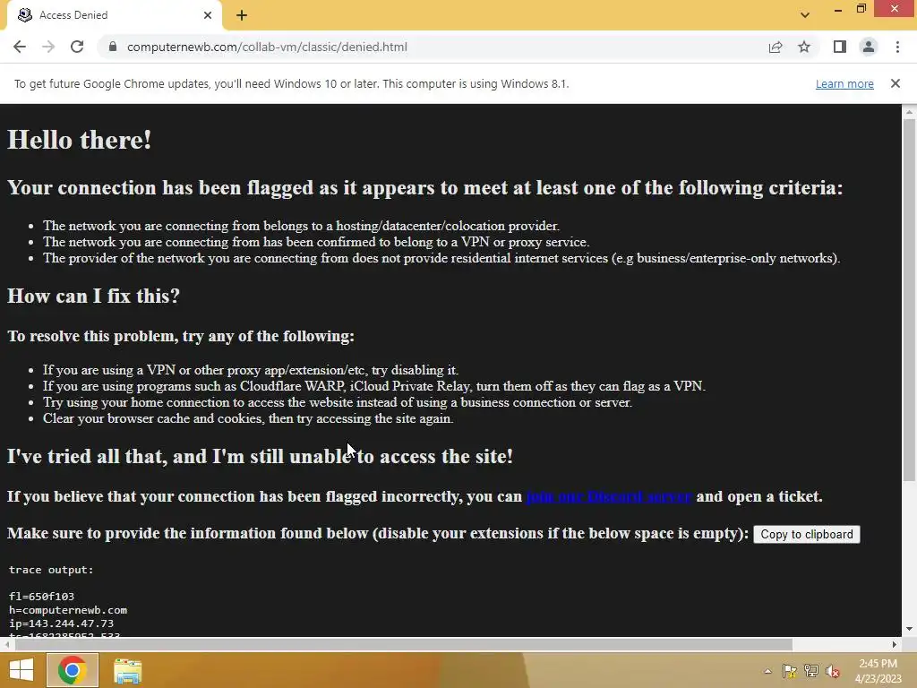Click the horizontal scrollbar thumb
The width and height of the screenshot is (917, 688).
pyautogui.click(x=404, y=644)
